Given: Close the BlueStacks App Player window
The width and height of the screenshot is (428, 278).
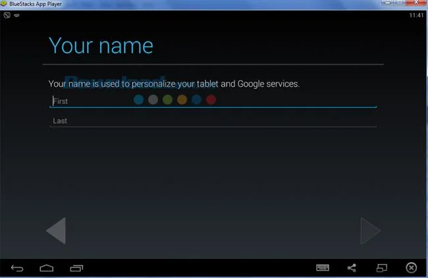Looking at the screenshot, I should pyautogui.click(x=416, y=3).
